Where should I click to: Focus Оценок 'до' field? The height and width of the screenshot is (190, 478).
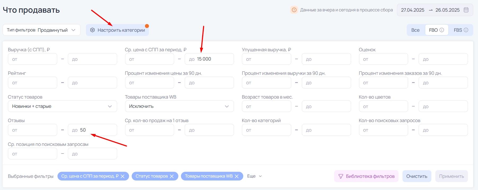443,59
